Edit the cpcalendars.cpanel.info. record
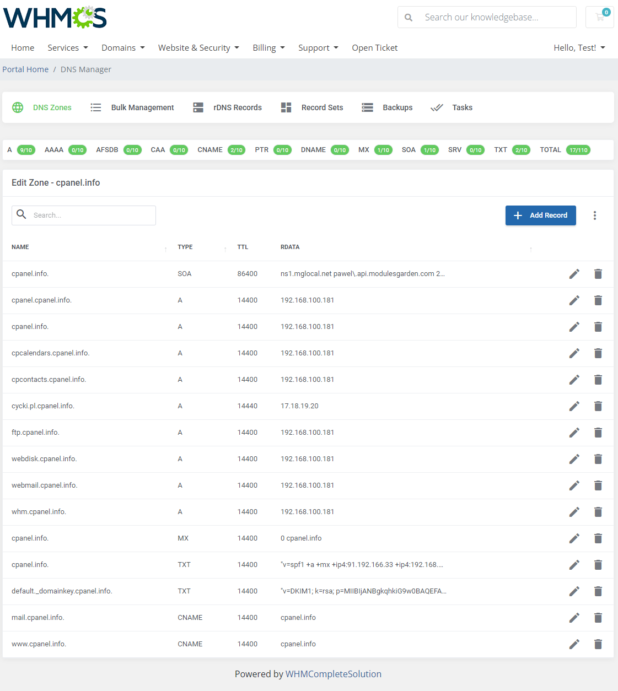Image resolution: width=618 pixels, height=691 pixels. 574,353
